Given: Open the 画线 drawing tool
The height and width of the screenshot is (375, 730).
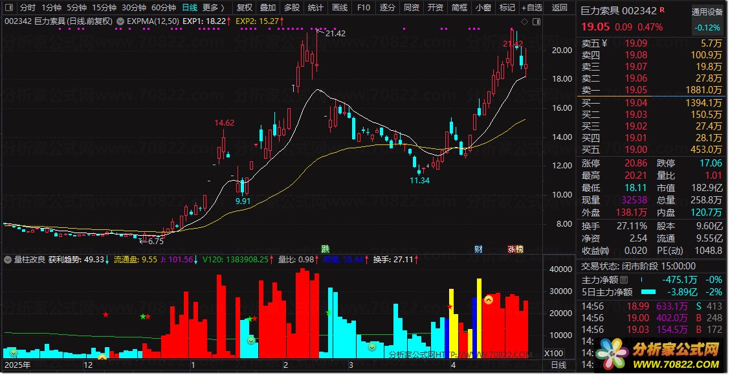Looking at the screenshot, I should [x=340, y=8].
